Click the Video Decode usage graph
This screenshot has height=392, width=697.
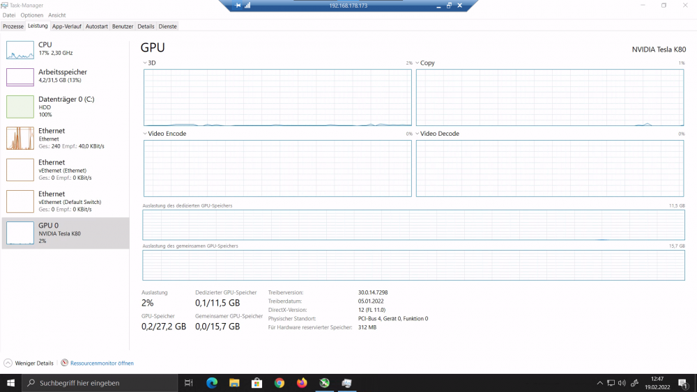click(x=550, y=168)
